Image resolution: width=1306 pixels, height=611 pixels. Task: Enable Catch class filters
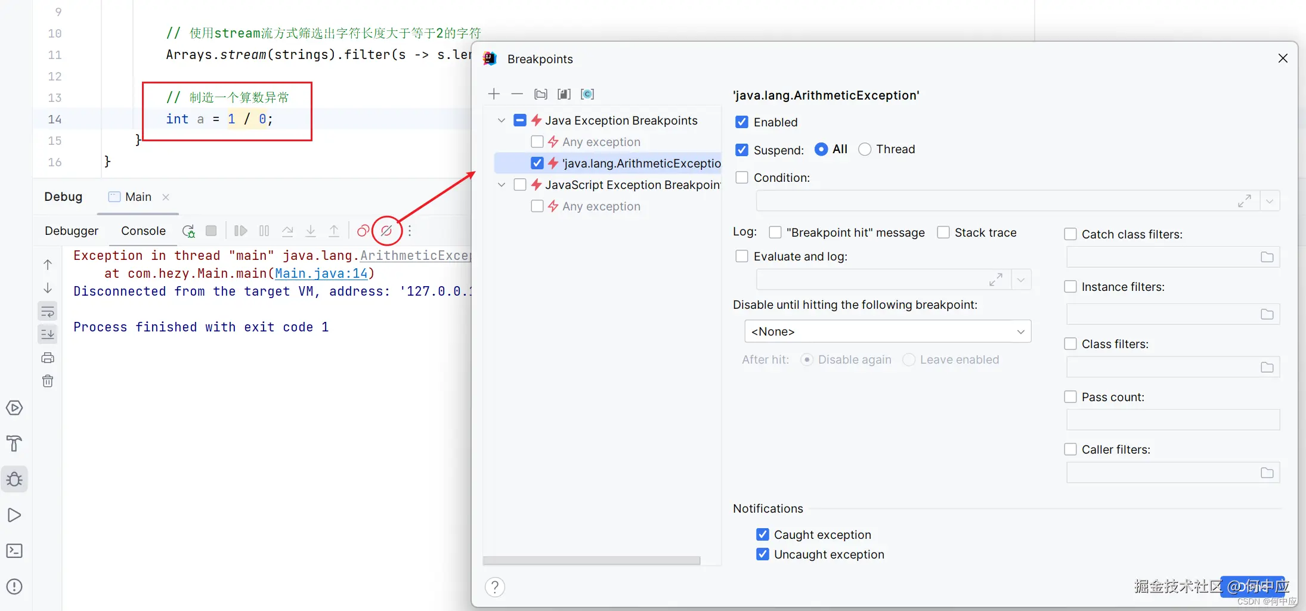tap(1070, 234)
